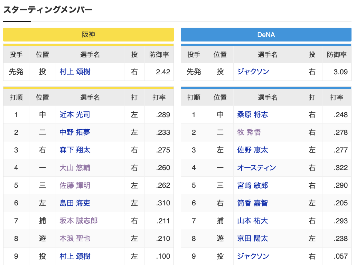
Task: Select the 3.09 ERA value
Action: [x=340, y=72]
